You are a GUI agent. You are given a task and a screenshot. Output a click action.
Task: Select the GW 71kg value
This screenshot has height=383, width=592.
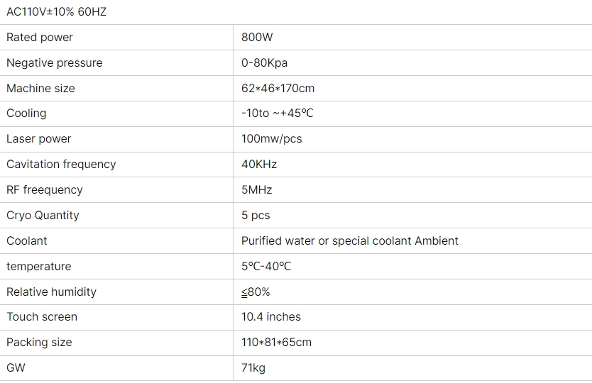pos(253,368)
